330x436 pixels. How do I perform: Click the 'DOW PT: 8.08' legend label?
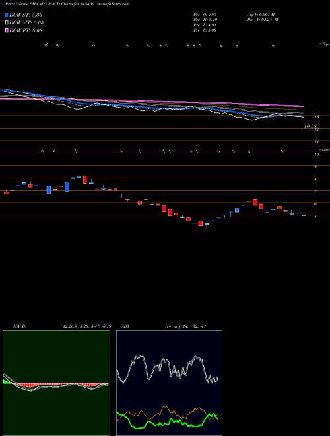coord(26,30)
